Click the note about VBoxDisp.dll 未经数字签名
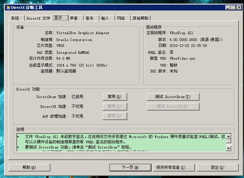The height and width of the screenshot is (178, 244). coord(125,139)
